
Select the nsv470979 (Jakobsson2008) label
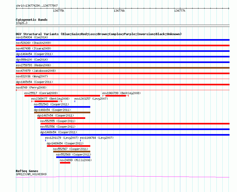36,71
